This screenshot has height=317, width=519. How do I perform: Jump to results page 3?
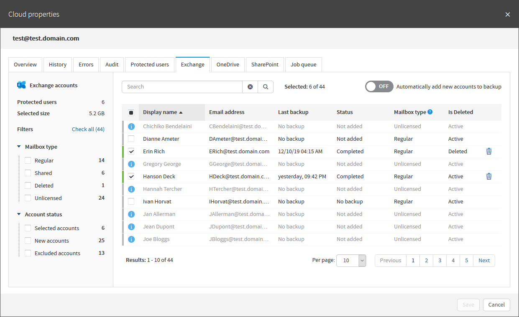(x=440, y=260)
